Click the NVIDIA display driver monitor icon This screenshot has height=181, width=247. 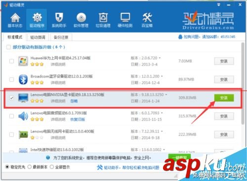(x=23, y=98)
